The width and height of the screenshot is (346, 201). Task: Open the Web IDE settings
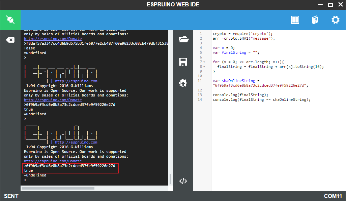click(x=335, y=19)
